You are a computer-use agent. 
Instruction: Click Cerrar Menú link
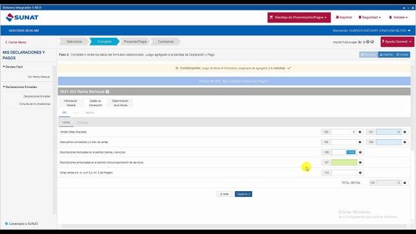tap(16, 42)
